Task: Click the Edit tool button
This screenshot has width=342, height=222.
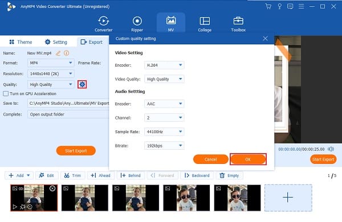Action: [47, 175]
